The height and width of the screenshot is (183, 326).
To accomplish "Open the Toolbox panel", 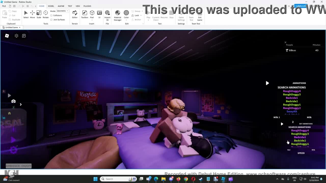I will (x=85, y=14).
